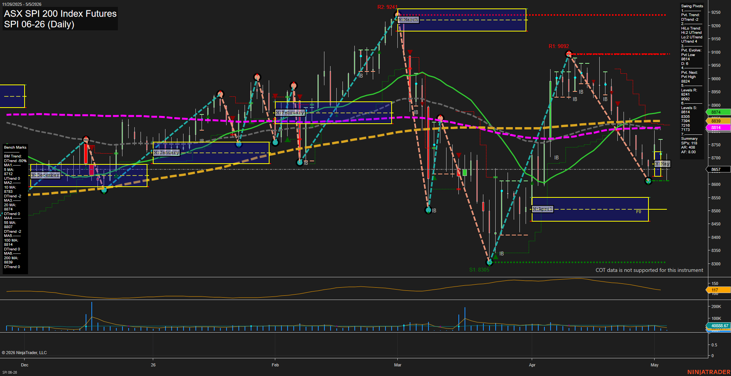Image resolution: width=731 pixels, height=376 pixels.
Task: Click the 'Bench Marks' panel heading
Action: 15,147
